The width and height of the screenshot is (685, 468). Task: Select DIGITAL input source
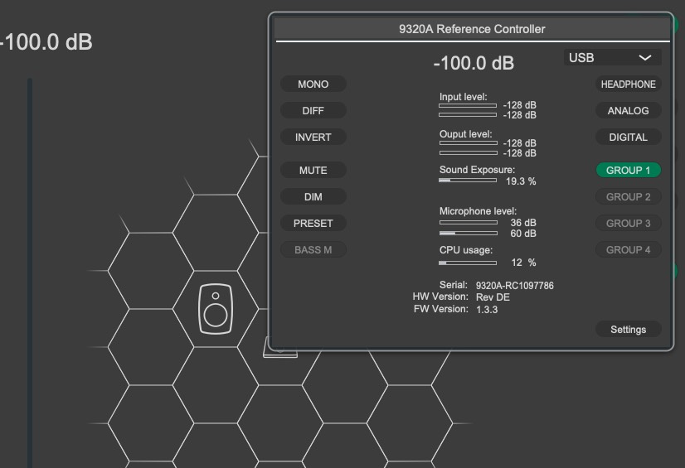tap(629, 138)
